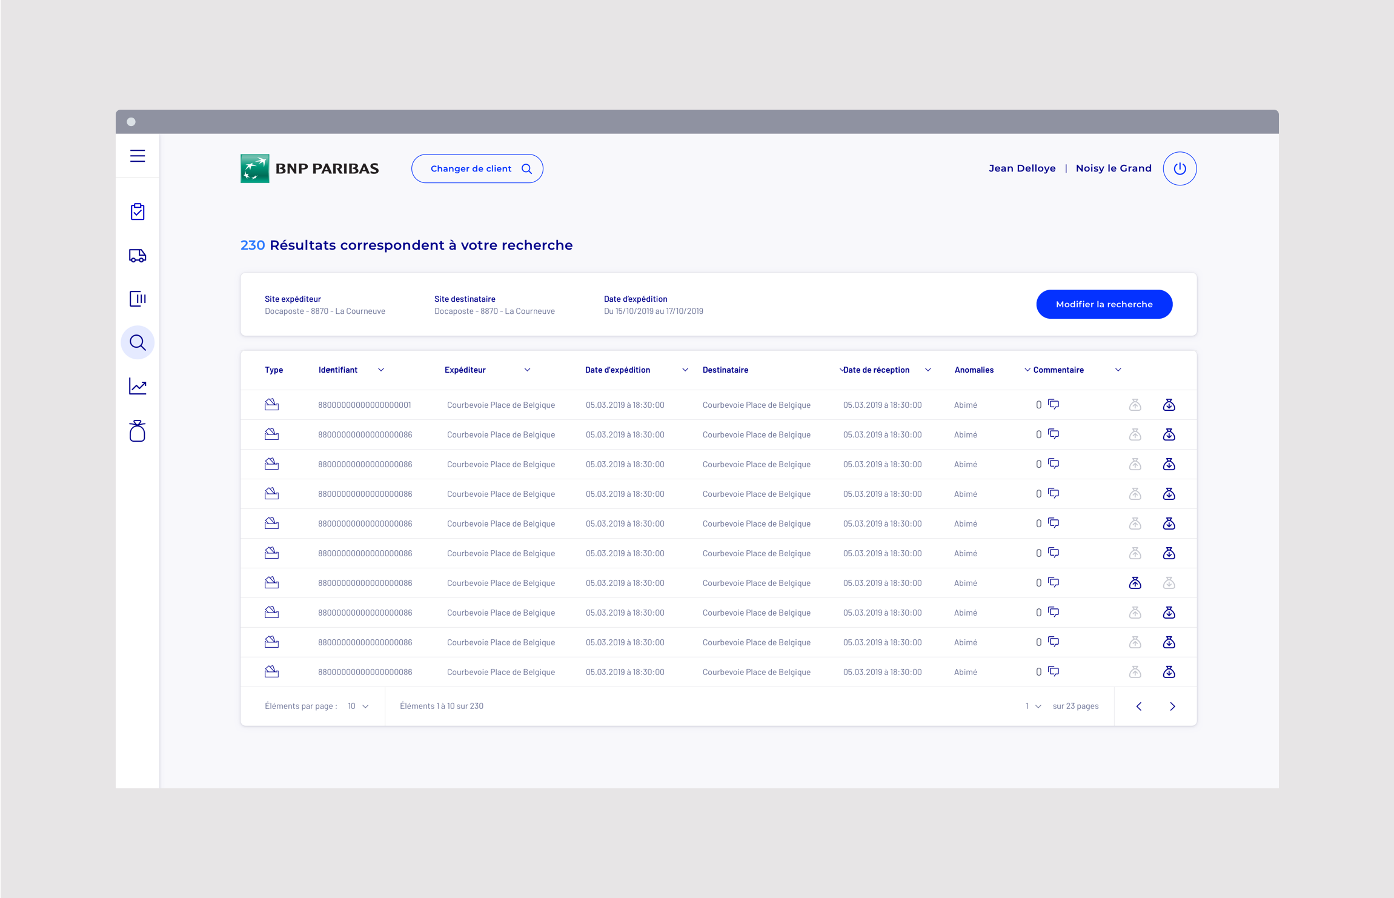This screenshot has width=1394, height=898.
Task: Click the clipboard checklist sidebar icon
Action: pyautogui.click(x=138, y=211)
